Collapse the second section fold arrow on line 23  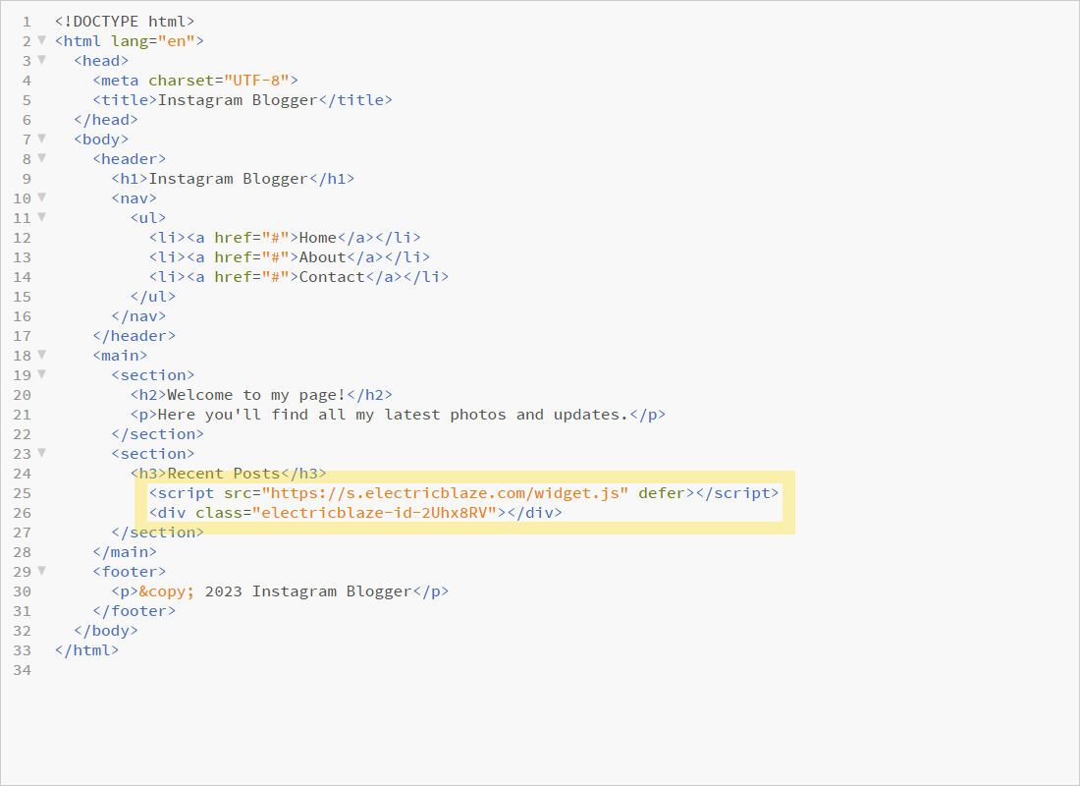[x=41, y=453]
